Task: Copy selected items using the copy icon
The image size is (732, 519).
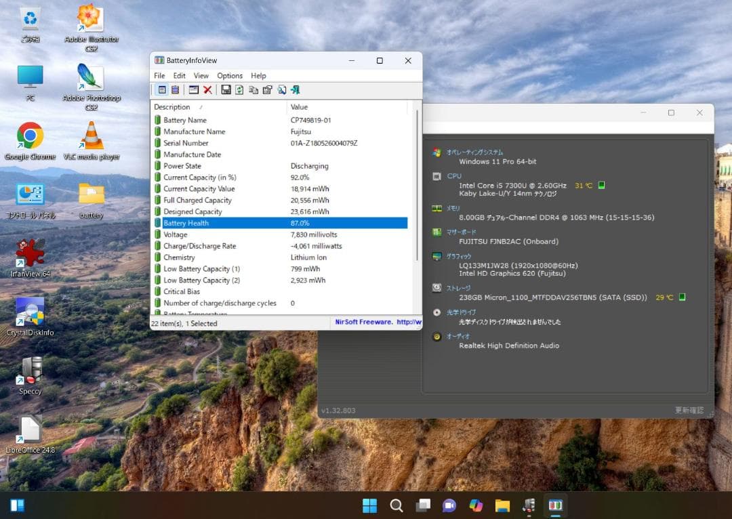Action: [253, 89]
